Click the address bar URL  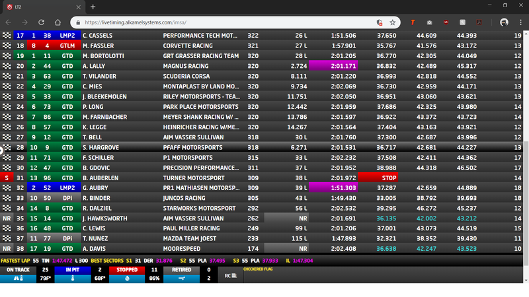point(136,22)
